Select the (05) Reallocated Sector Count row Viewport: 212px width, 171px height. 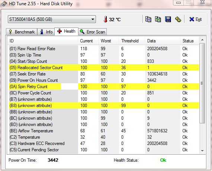pos(104,67)
